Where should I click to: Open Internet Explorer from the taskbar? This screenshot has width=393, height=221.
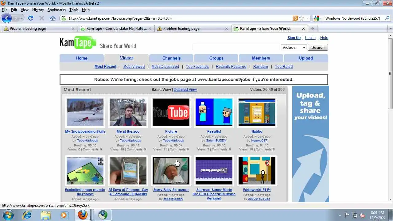(27, 215)
